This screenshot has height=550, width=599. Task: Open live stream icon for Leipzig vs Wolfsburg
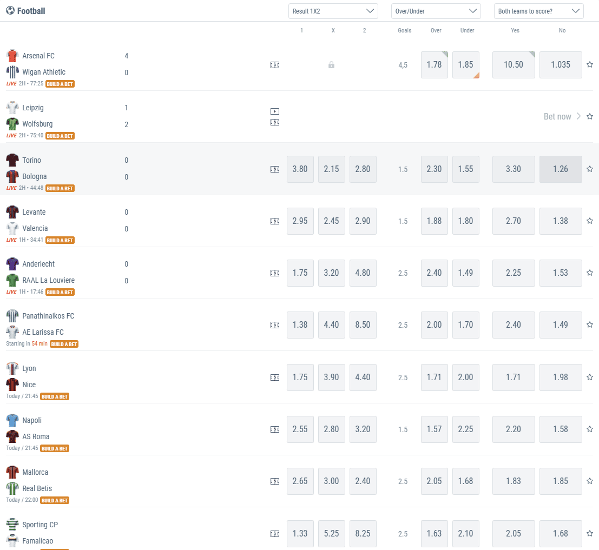tap(275, 111)
